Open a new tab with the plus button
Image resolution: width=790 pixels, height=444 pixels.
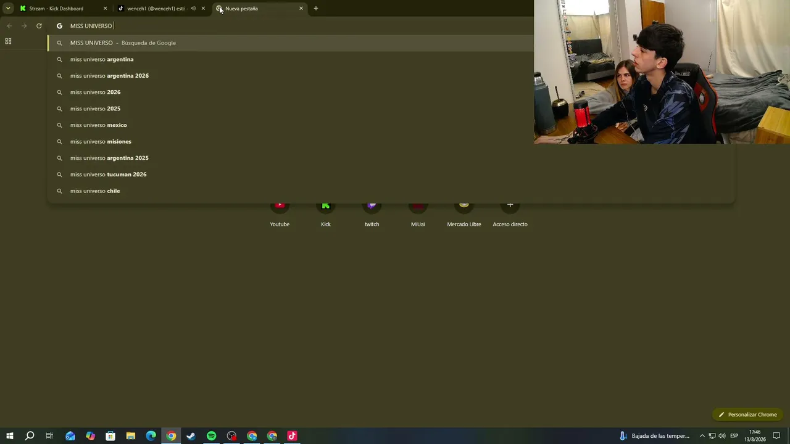click(x=316, y=9)
